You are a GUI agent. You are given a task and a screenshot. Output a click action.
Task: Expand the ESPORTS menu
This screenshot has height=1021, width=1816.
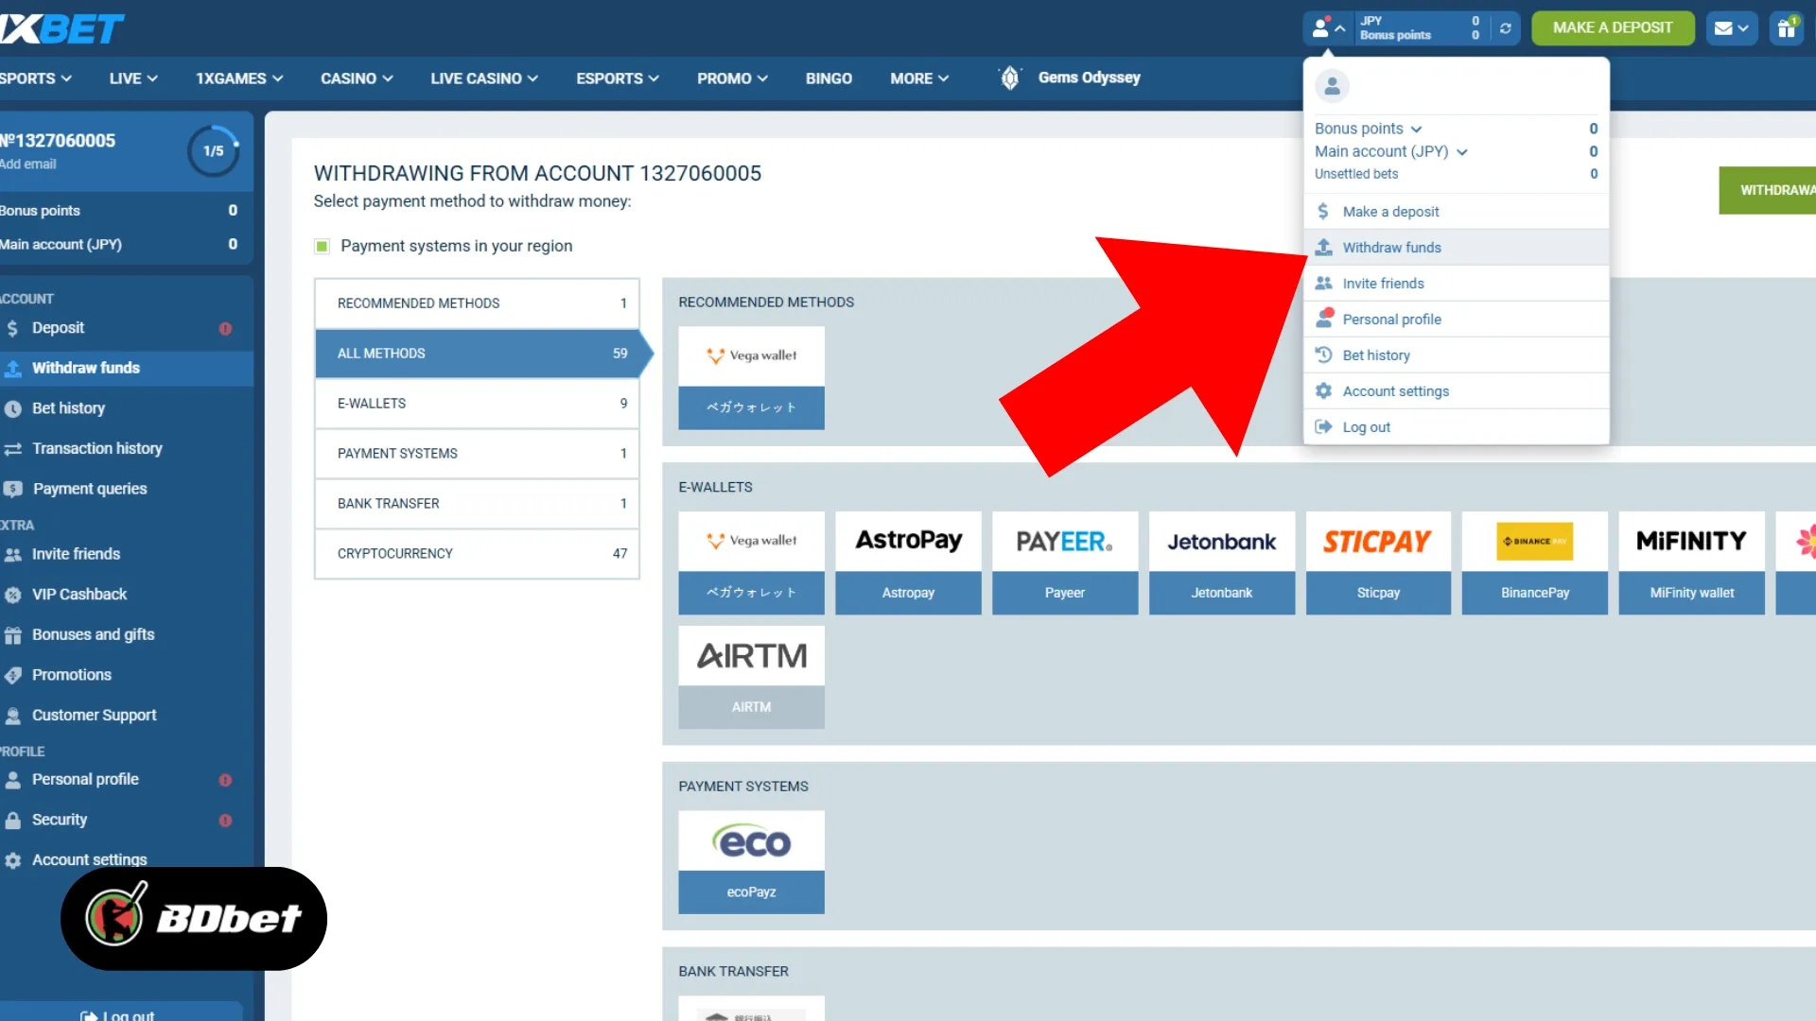618,78
